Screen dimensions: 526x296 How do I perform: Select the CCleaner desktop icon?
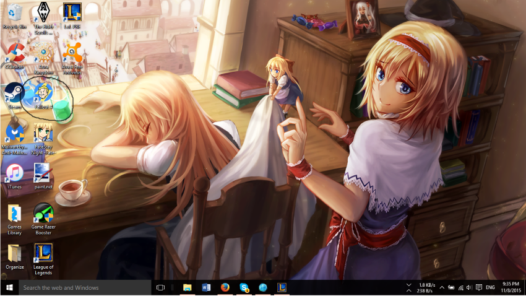[x=14, y=56]
